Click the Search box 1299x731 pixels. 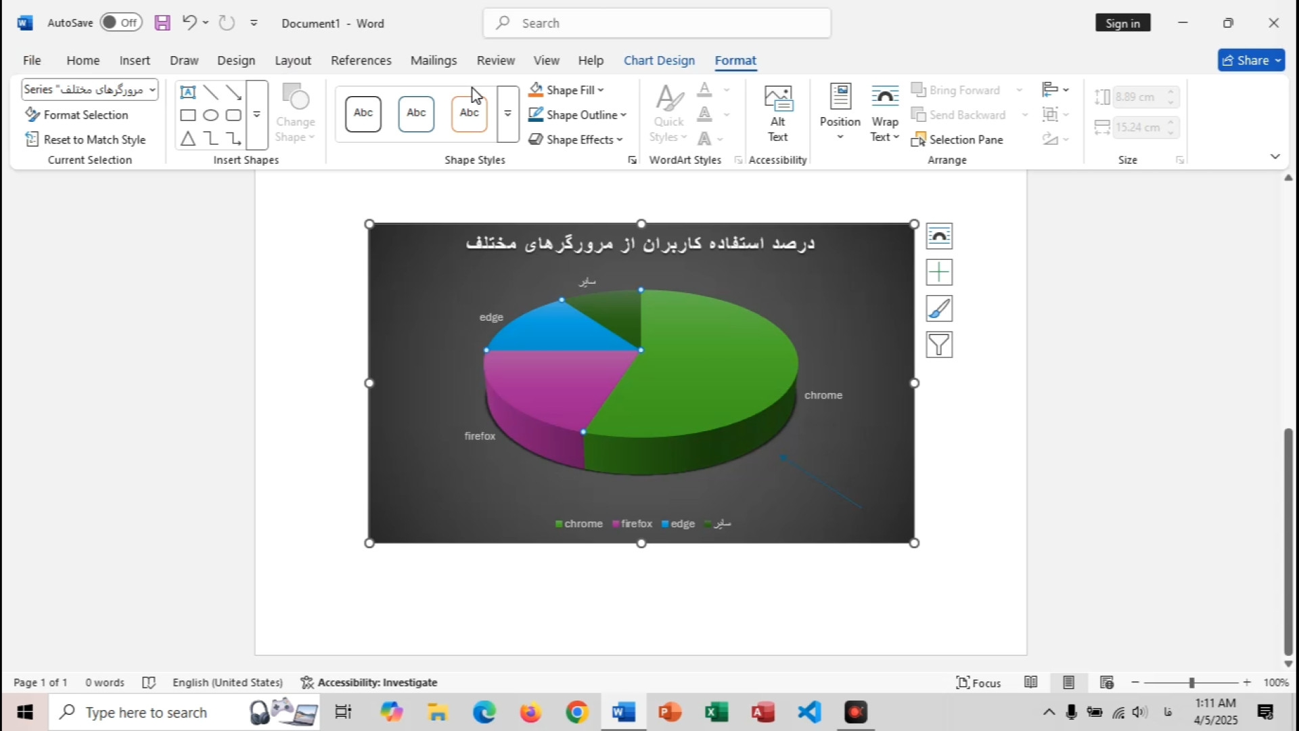point(657,23)
